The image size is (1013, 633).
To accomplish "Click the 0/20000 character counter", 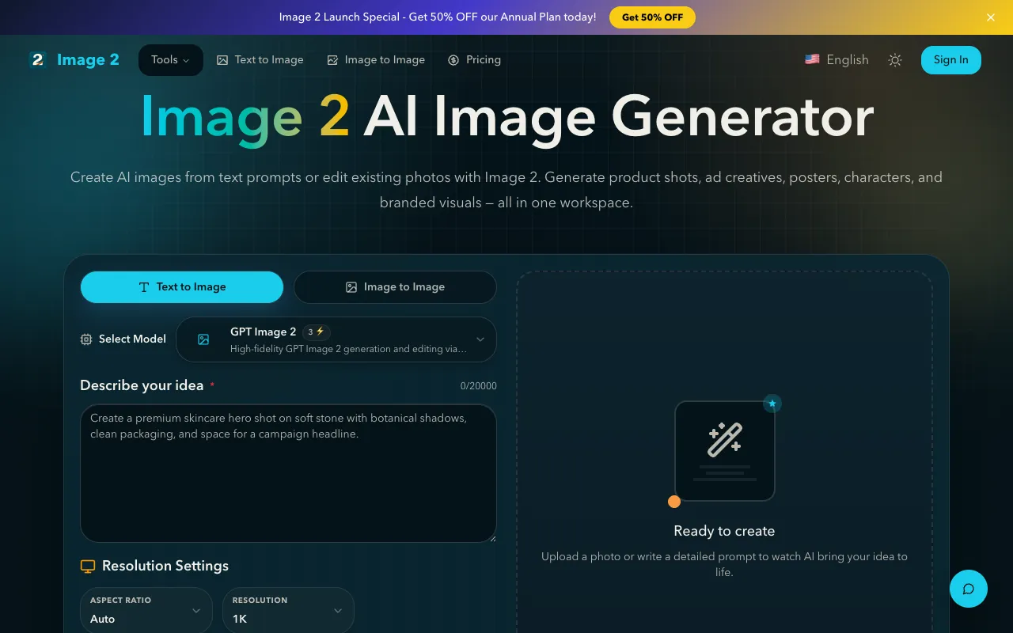I will coord(479,386).
